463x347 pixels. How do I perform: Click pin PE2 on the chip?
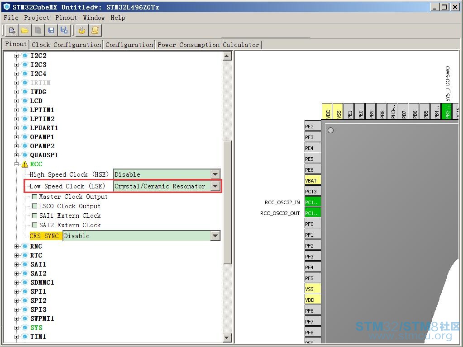pos(313,127)
